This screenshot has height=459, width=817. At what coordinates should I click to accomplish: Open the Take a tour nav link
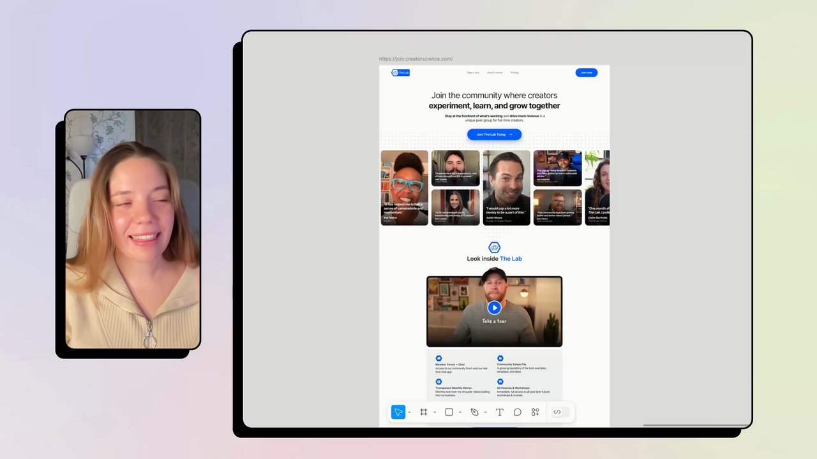pos(473,73)
